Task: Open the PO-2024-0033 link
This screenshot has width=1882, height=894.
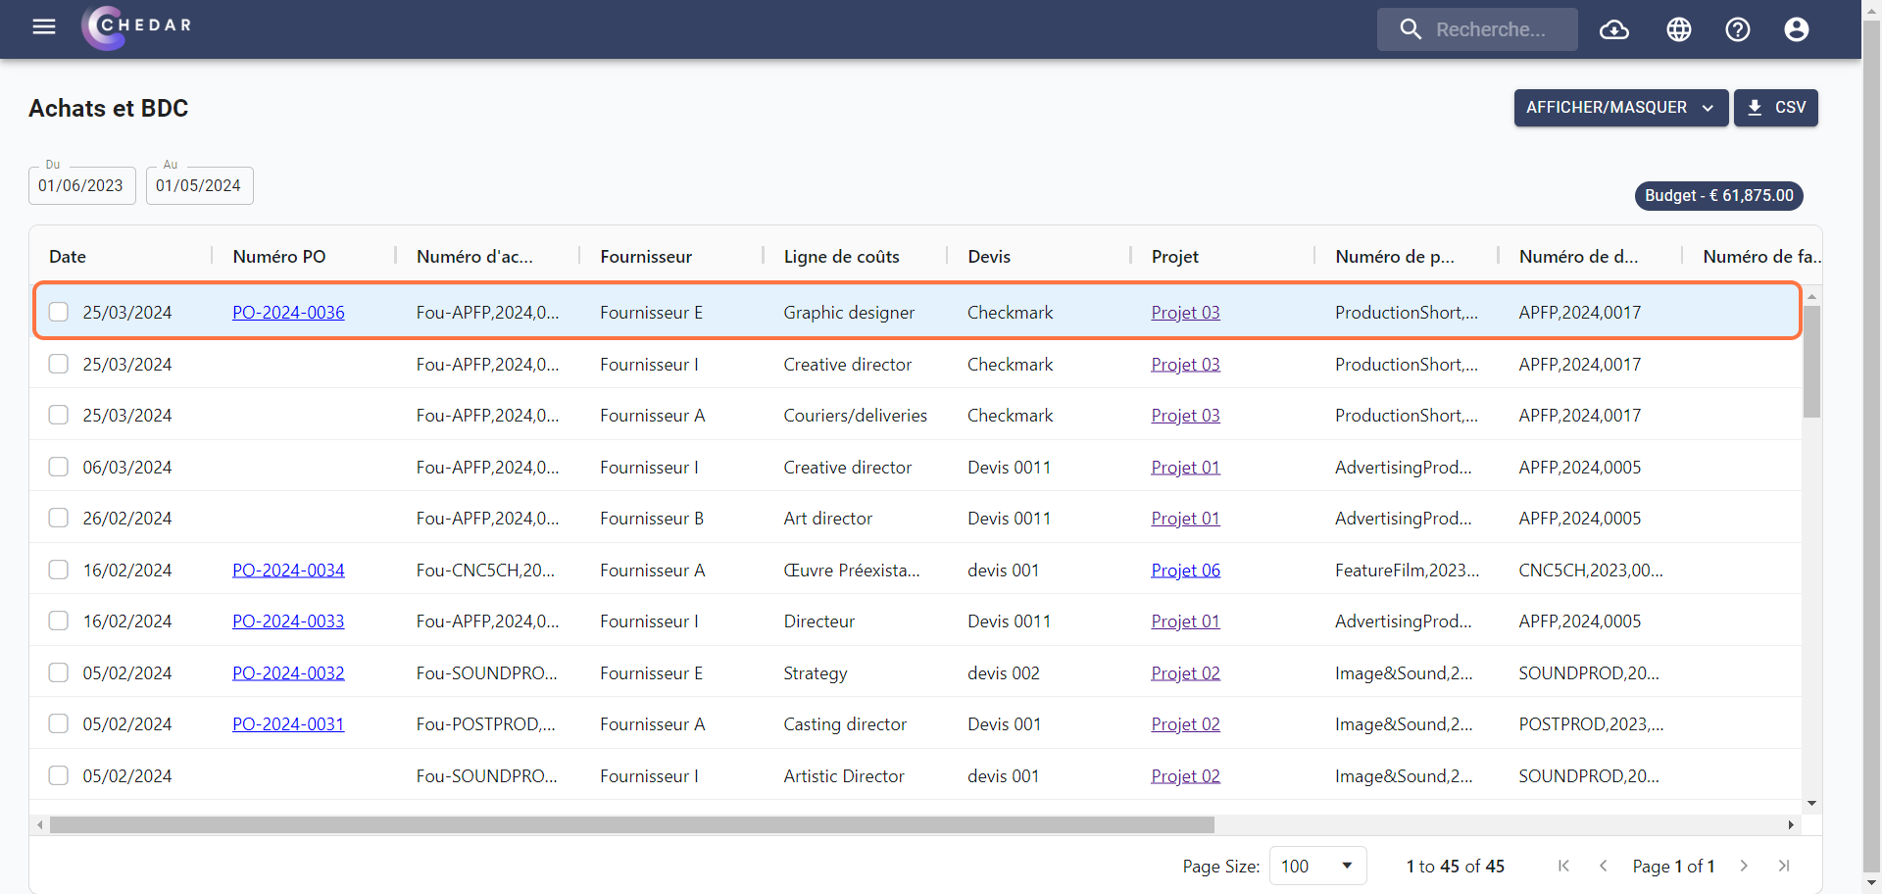Action: coord(288,621)
